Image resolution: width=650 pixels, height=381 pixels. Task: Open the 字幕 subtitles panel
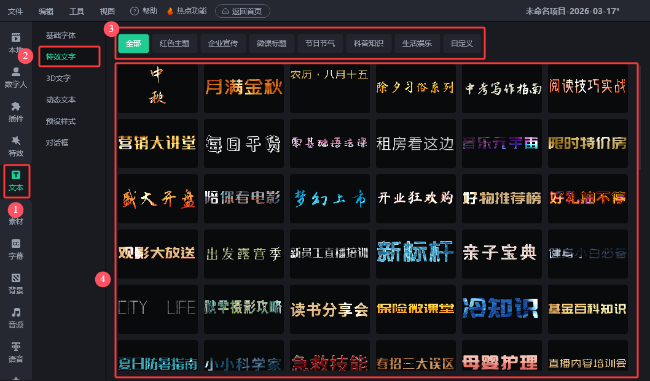[16, 248]
